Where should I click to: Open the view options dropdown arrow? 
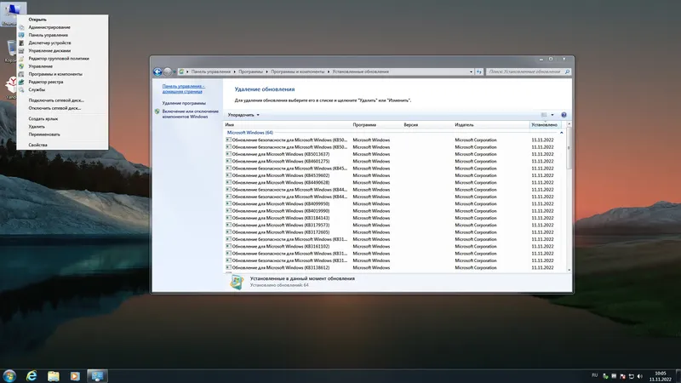(552, 115)
